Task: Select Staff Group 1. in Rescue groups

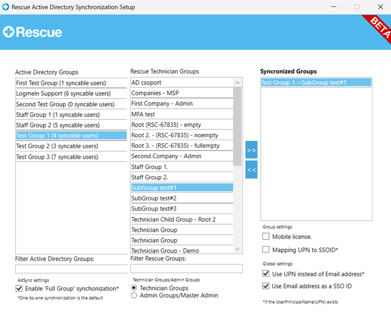Action: point(182,167)
